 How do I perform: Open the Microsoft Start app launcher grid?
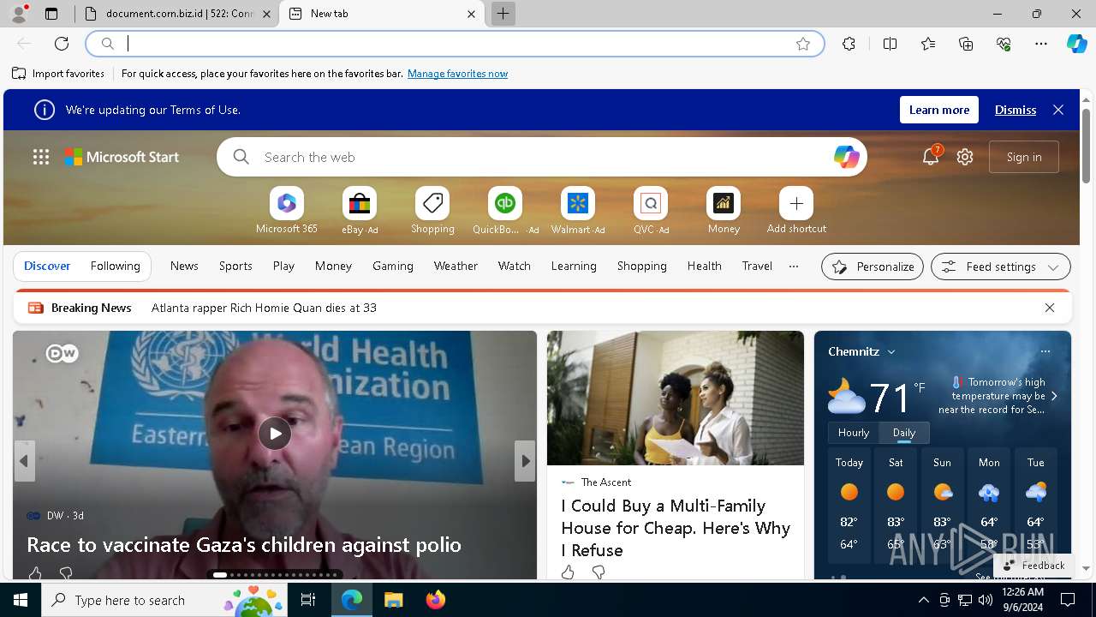pos(41,157)
